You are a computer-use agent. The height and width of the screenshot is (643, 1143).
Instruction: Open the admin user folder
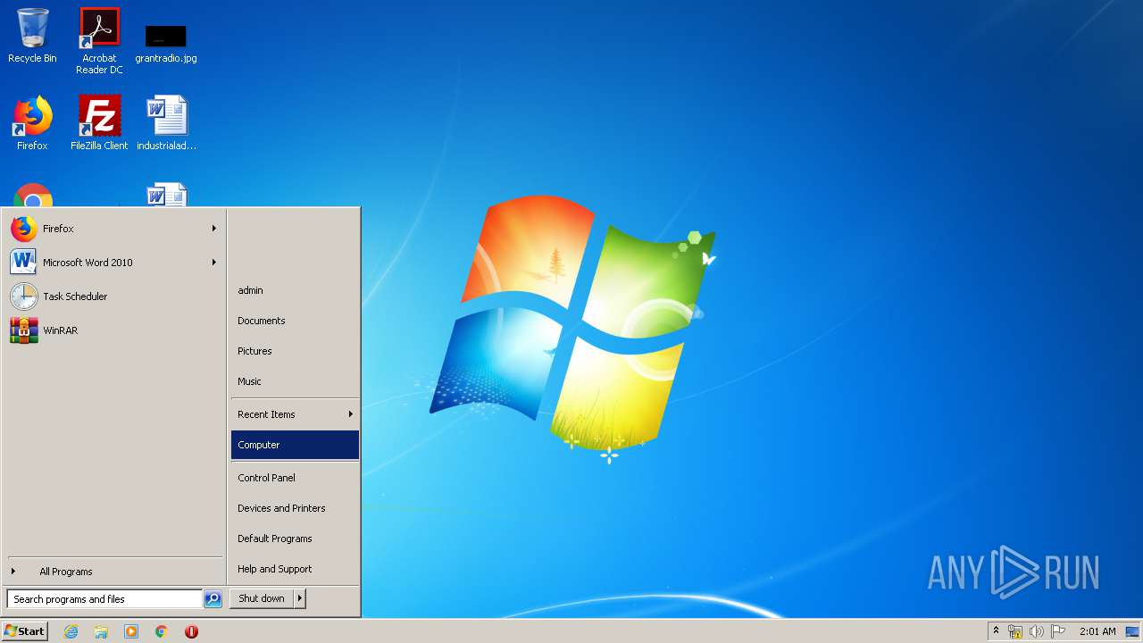click(x=295, y=290)
